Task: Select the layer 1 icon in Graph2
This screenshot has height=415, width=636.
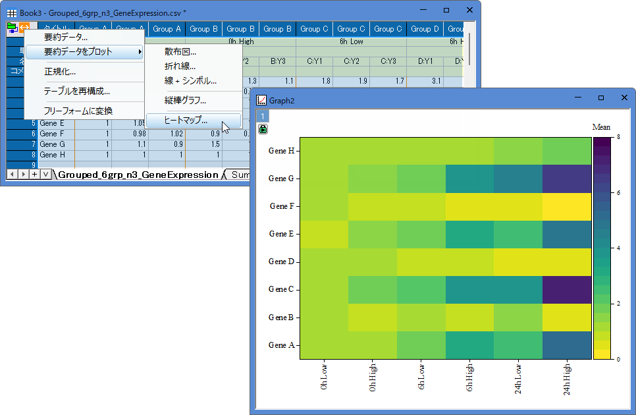Action: pyautogui.click(x=263, y=117)
